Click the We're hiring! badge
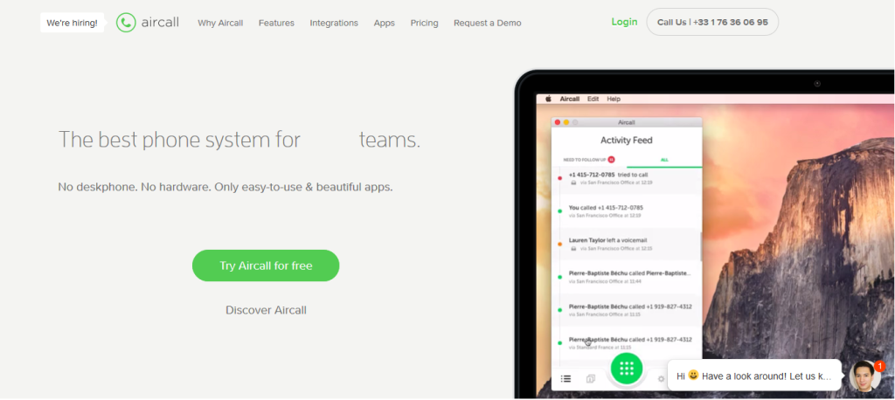Viewport: 895px width, 400px height. click(72, 23)
